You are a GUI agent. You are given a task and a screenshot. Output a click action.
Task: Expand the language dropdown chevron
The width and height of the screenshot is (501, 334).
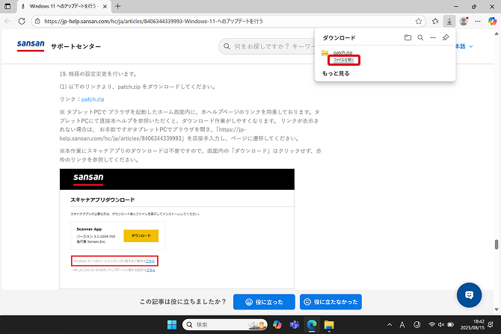pyautogui.click(x=470, y=46)
